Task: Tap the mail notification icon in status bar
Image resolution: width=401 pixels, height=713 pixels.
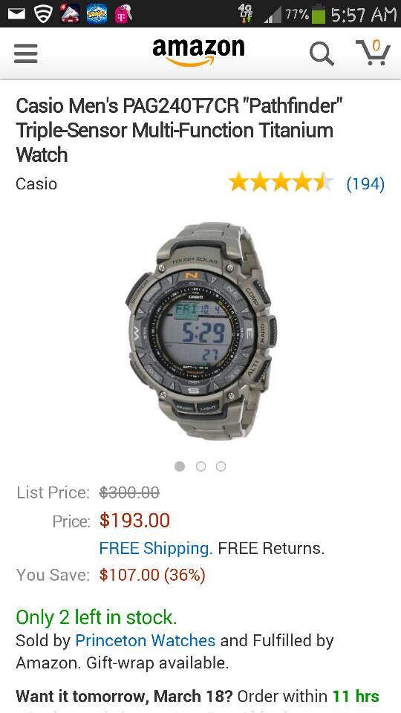Action: pyautogui.click(x=17, y=13)
